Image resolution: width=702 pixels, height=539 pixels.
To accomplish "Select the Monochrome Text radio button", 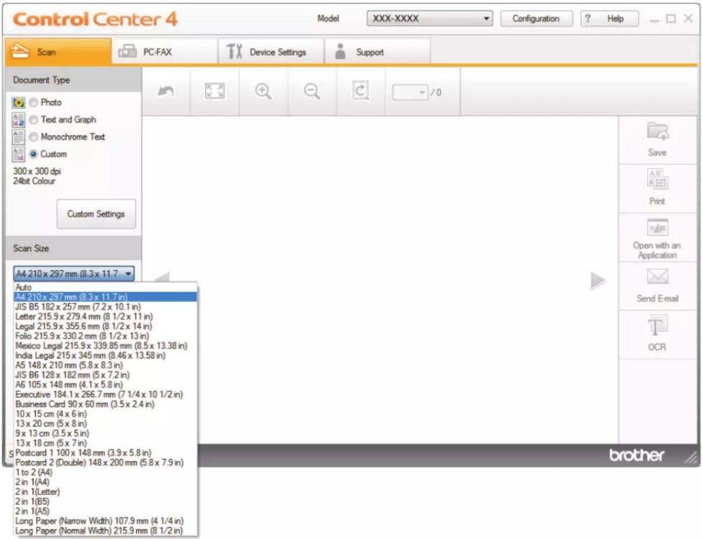I will tap(33, 136).
